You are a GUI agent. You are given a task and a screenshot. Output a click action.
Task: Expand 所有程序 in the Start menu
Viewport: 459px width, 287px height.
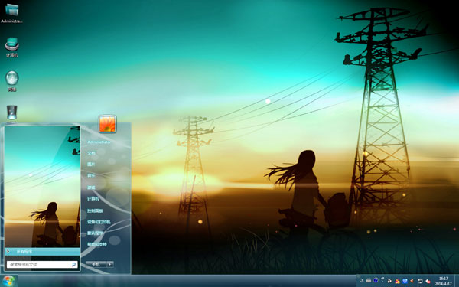42,252
